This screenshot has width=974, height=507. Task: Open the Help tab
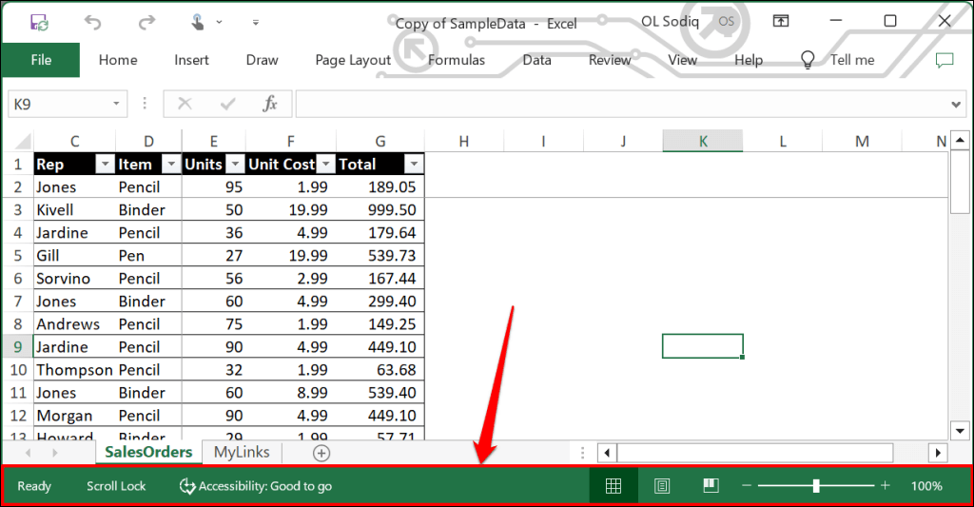749,60
